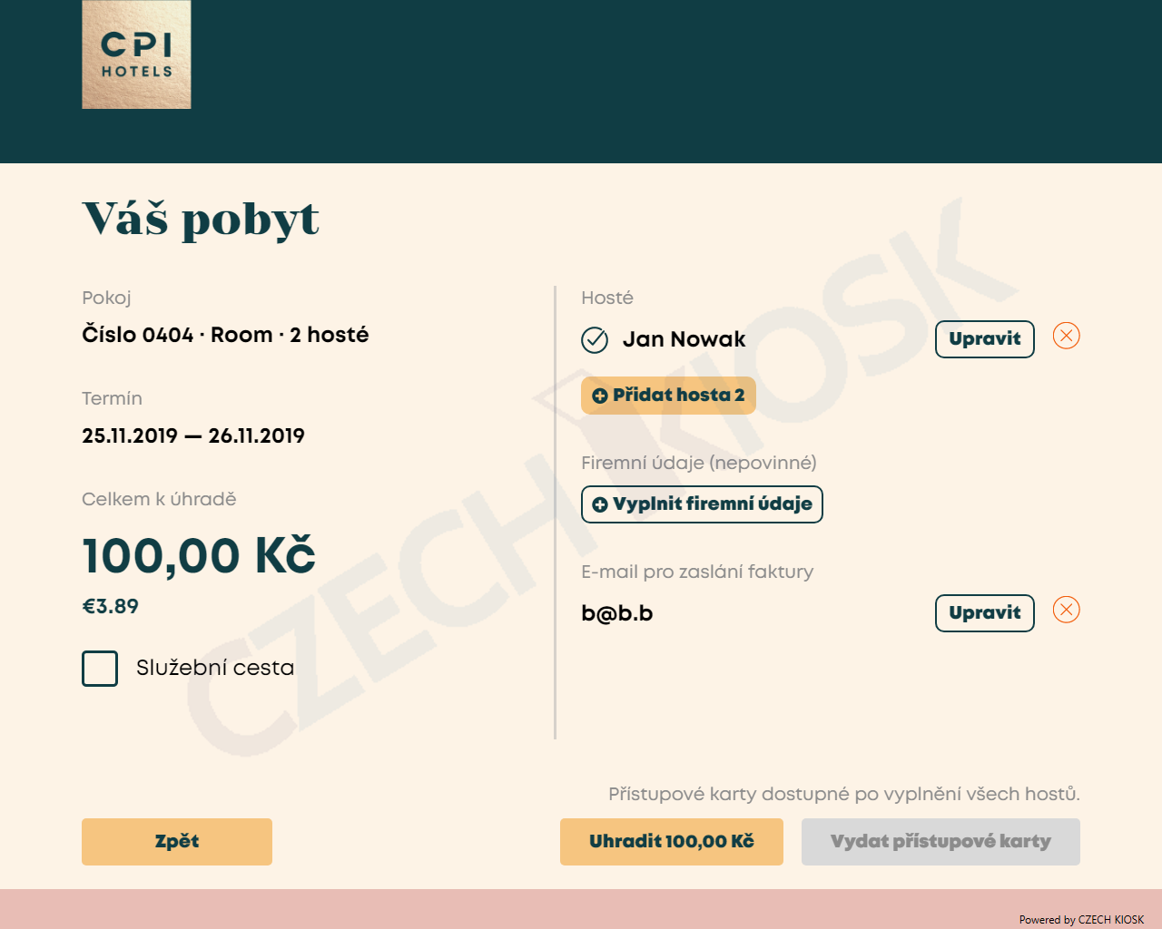1162x929 pixels.
Task: Click the total amount 100,00 Kč
Action: (199, 555)
